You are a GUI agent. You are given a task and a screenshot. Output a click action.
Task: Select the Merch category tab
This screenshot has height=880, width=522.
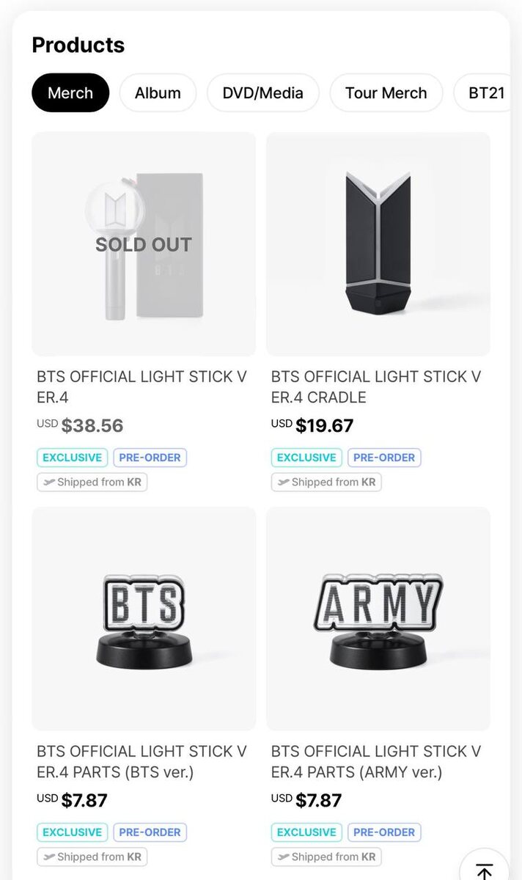[70, 93]
